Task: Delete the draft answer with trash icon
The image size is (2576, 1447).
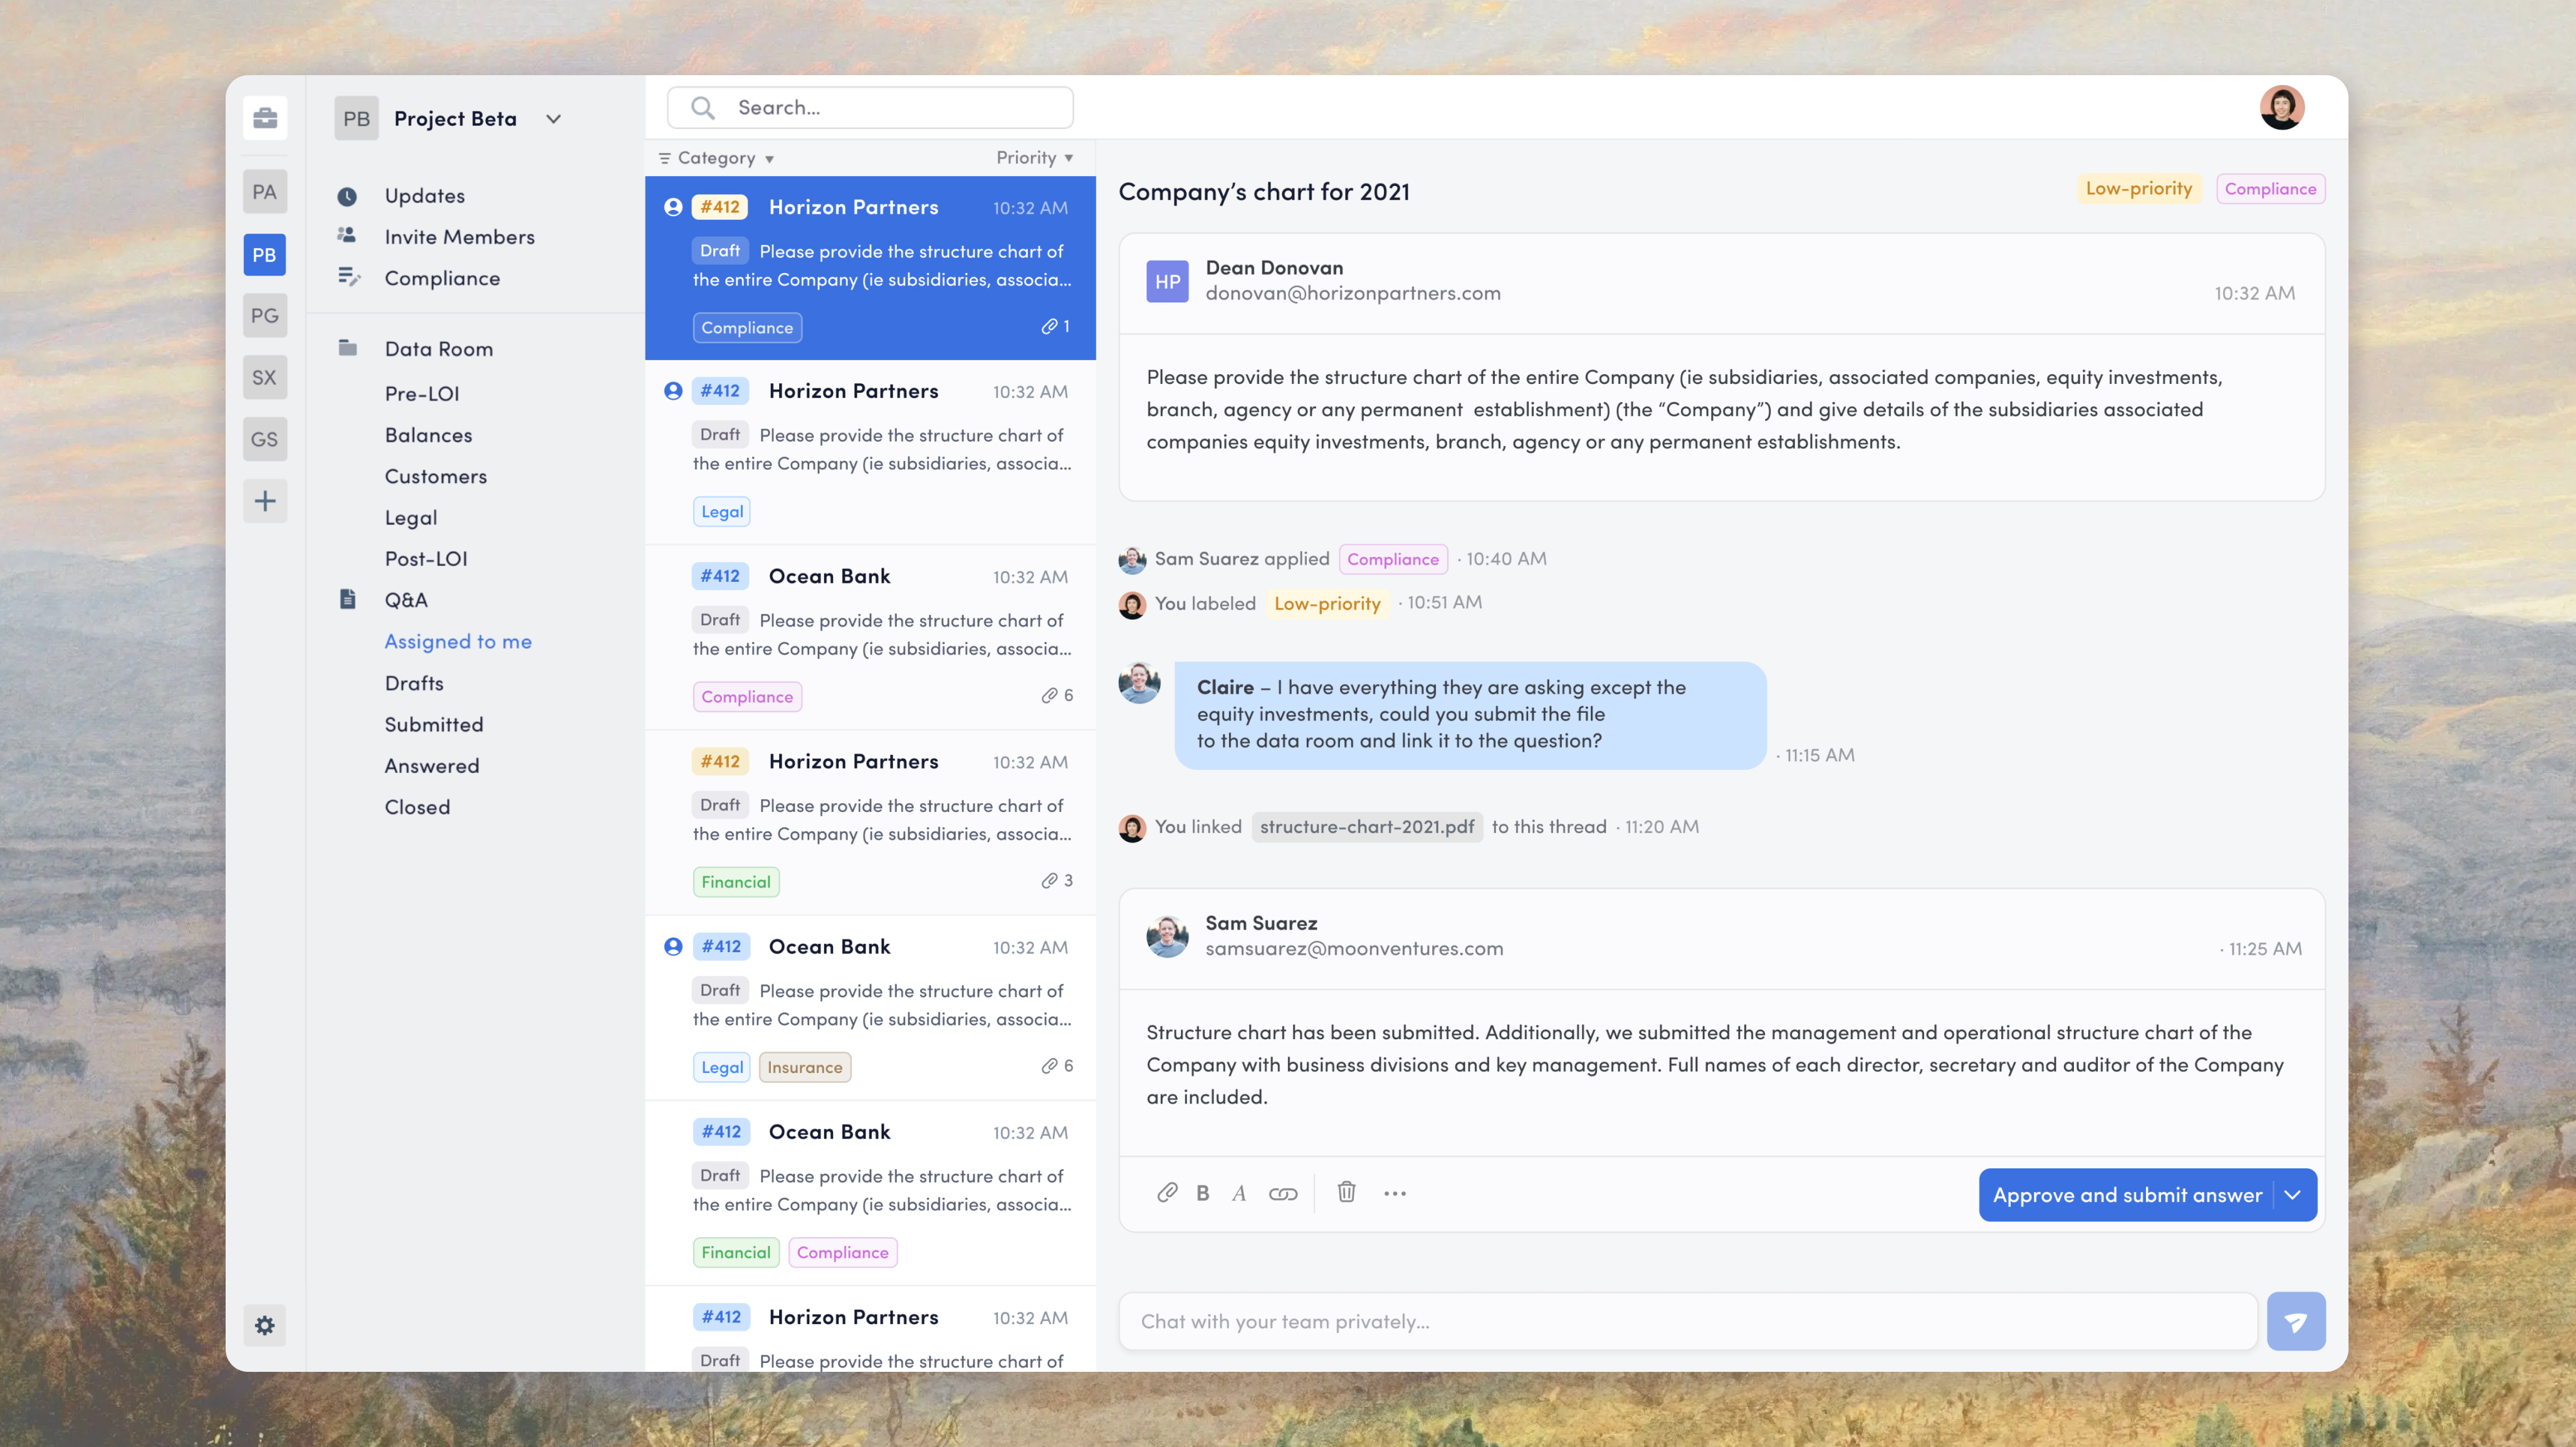Action: coord(1347,1192)
